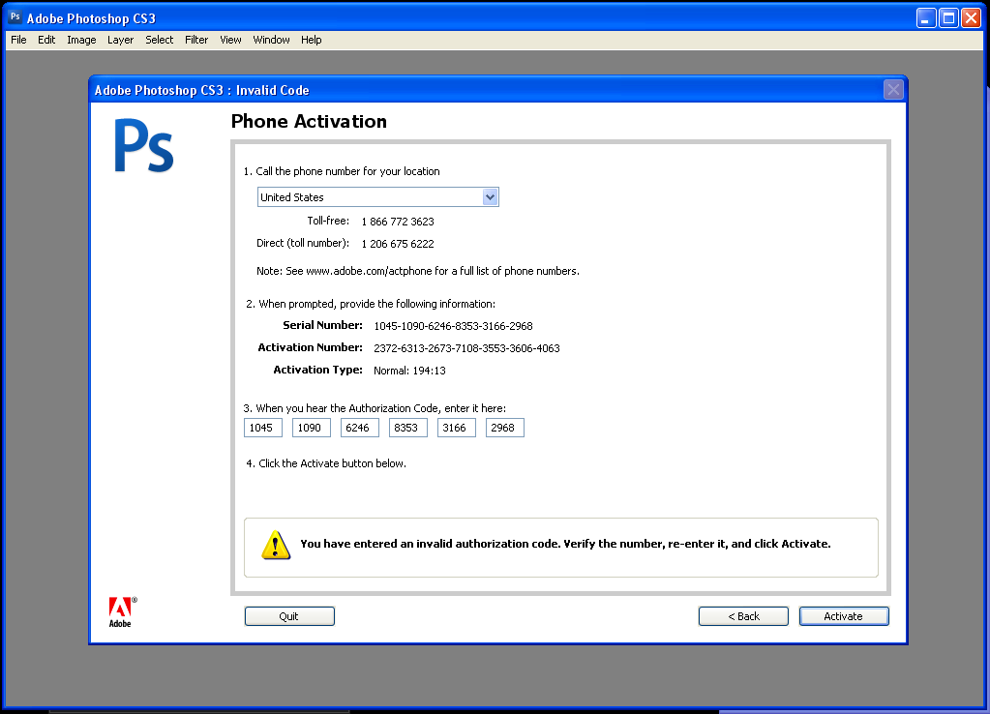The height and width of the screenshot is (714, 990).
Task: Click the large Ps logo in the dialog
Action: point(144,146)
